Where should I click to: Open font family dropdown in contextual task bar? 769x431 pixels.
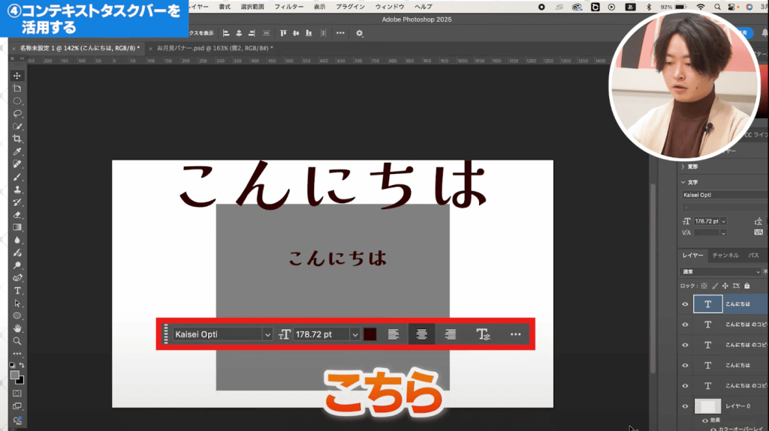point(267,334)
